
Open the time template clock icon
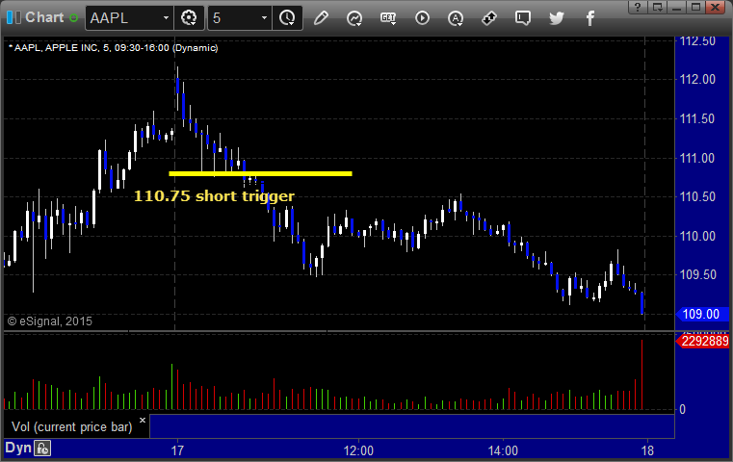click(x=287, y=18)
